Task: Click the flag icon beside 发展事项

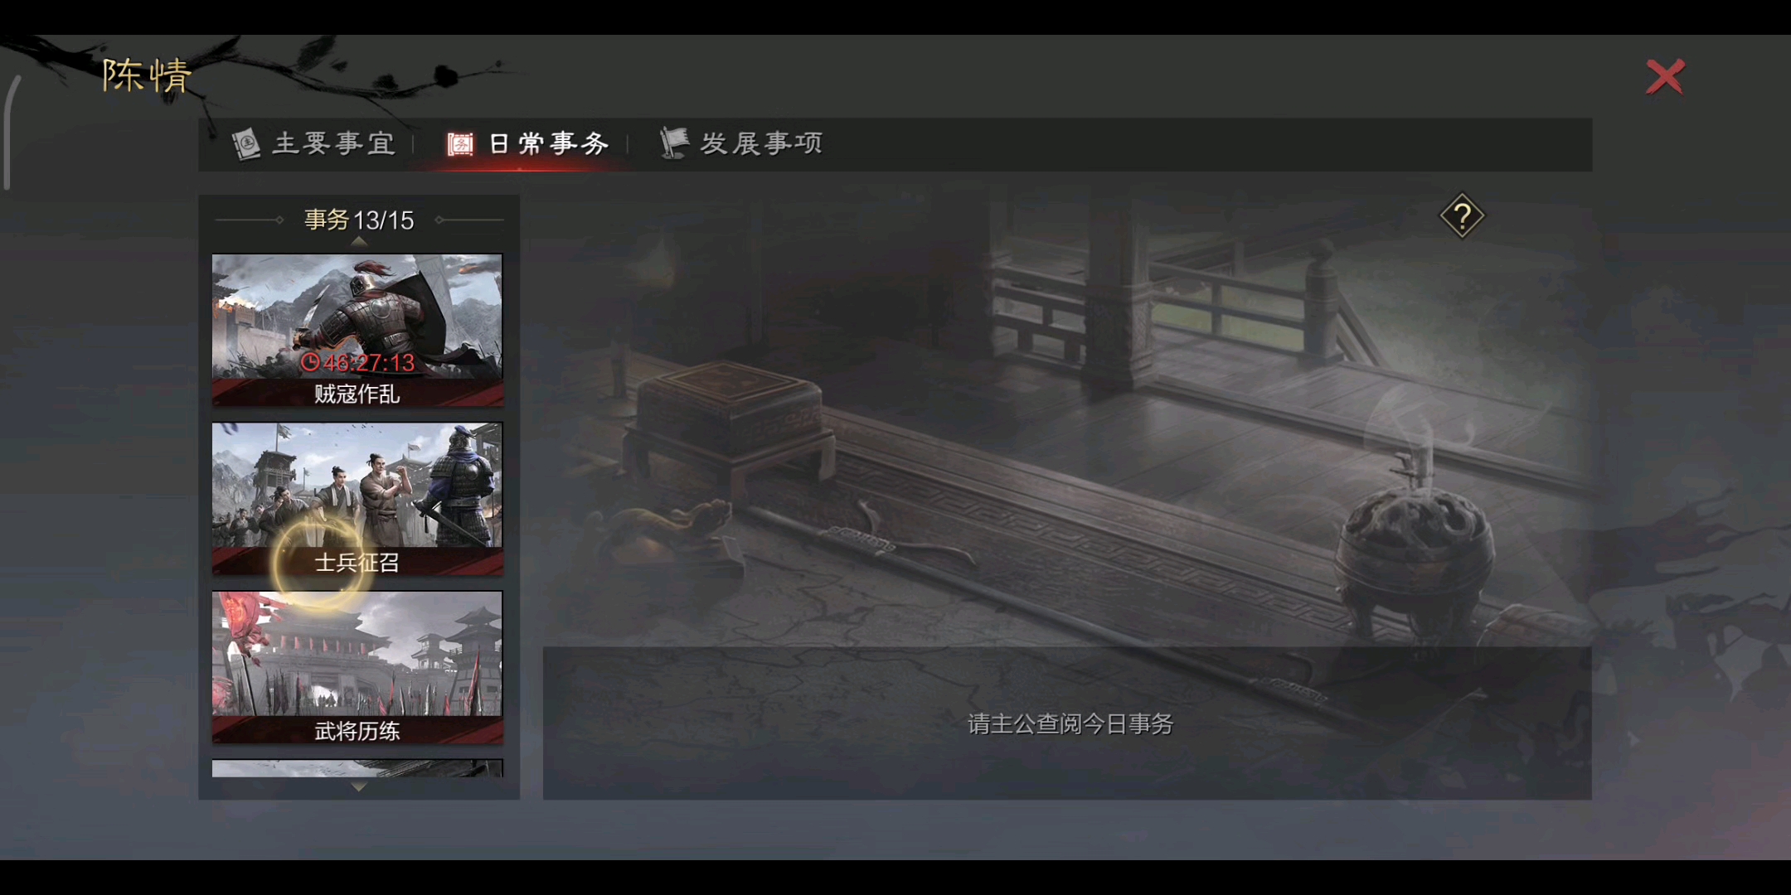Action: pos(673,143)
